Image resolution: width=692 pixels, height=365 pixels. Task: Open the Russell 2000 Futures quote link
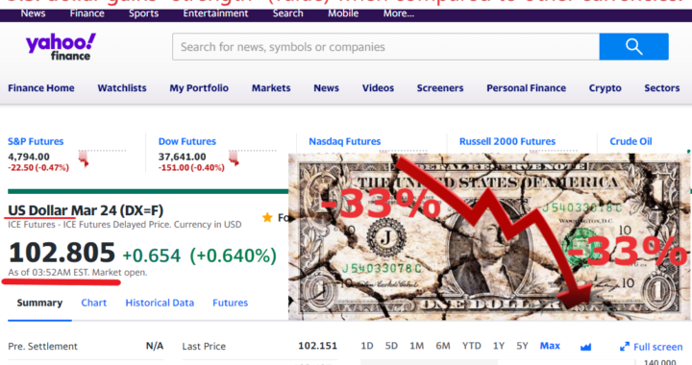click(x=507, y=141)
